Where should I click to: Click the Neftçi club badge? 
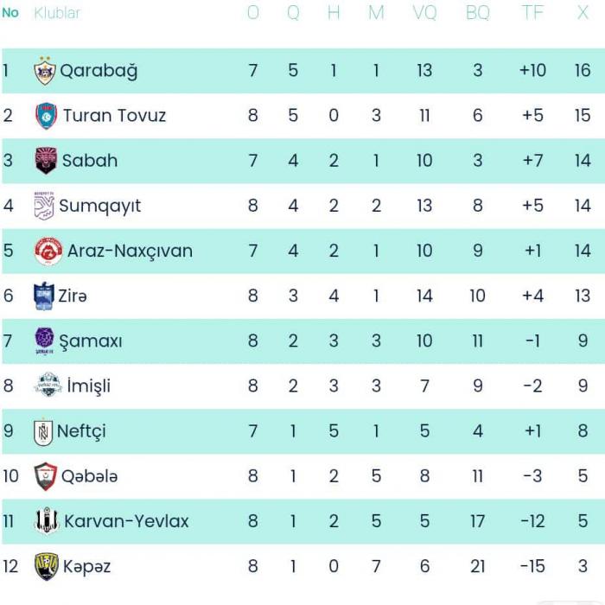point(43,431)
